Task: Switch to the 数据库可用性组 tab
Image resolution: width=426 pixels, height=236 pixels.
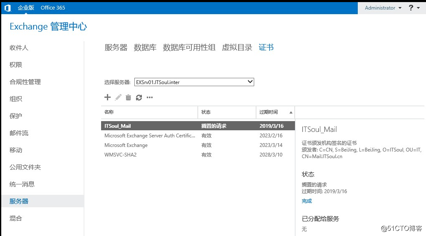Action: (189, 47)
